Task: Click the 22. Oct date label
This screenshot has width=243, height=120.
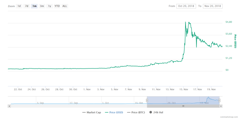Action: pyautogui.click(x=18, y=90)
